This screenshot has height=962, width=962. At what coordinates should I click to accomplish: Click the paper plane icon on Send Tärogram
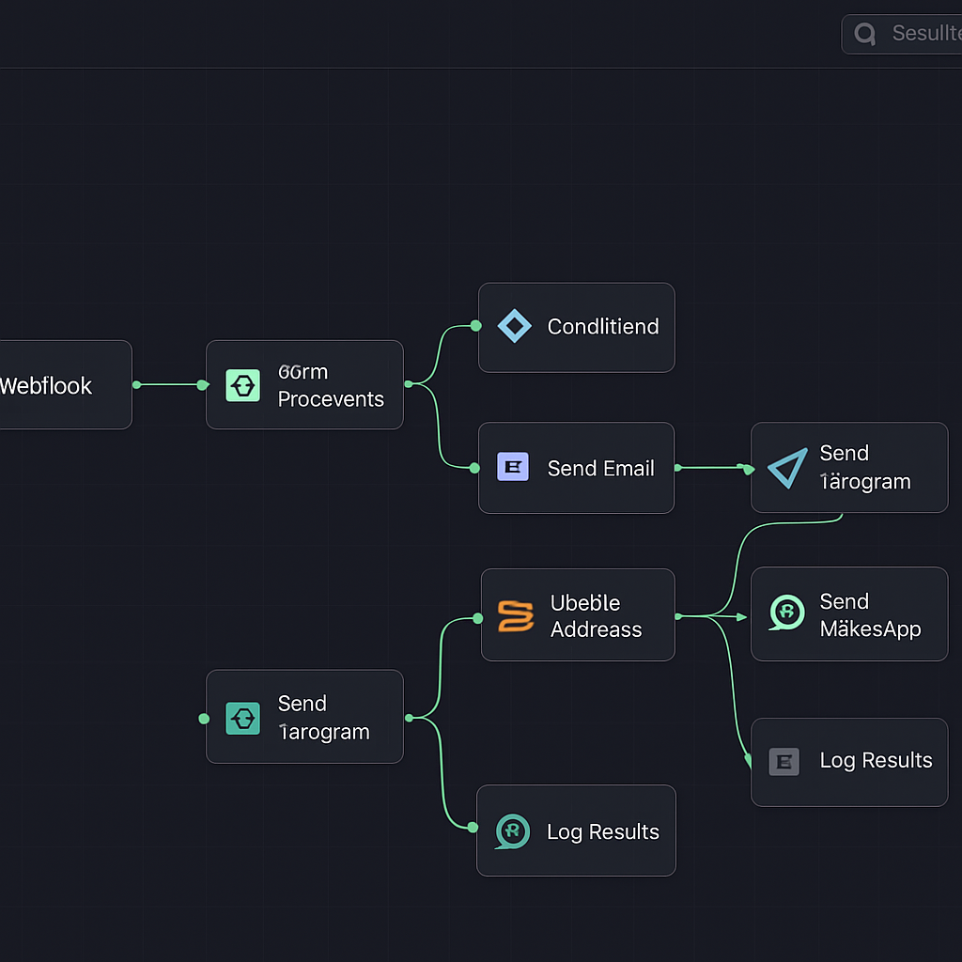787,468
